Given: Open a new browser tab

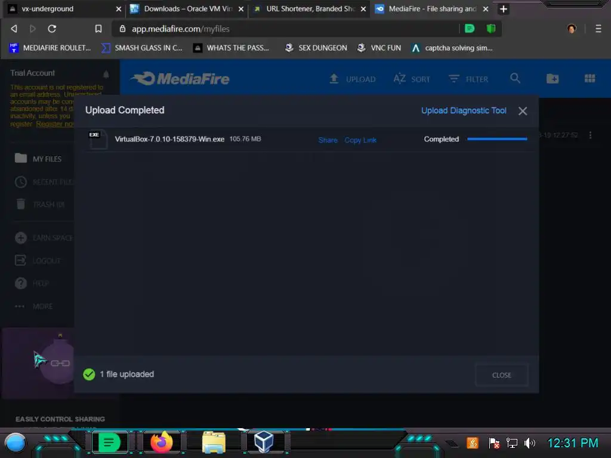Looking at the screenshot, I should (x=504, y=9).
